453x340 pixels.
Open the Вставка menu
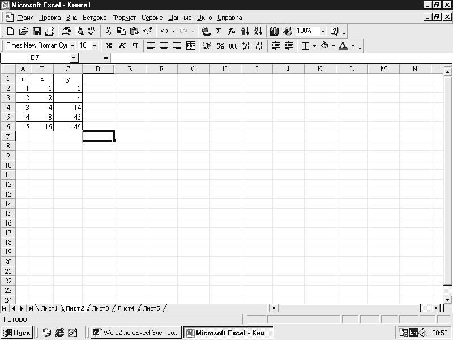(95, 18)
